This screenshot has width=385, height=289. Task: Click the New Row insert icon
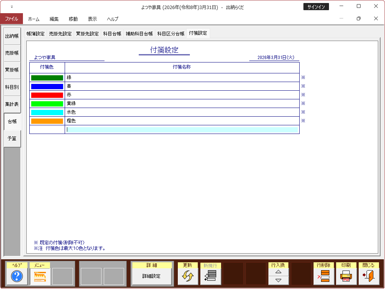[211, 277]
